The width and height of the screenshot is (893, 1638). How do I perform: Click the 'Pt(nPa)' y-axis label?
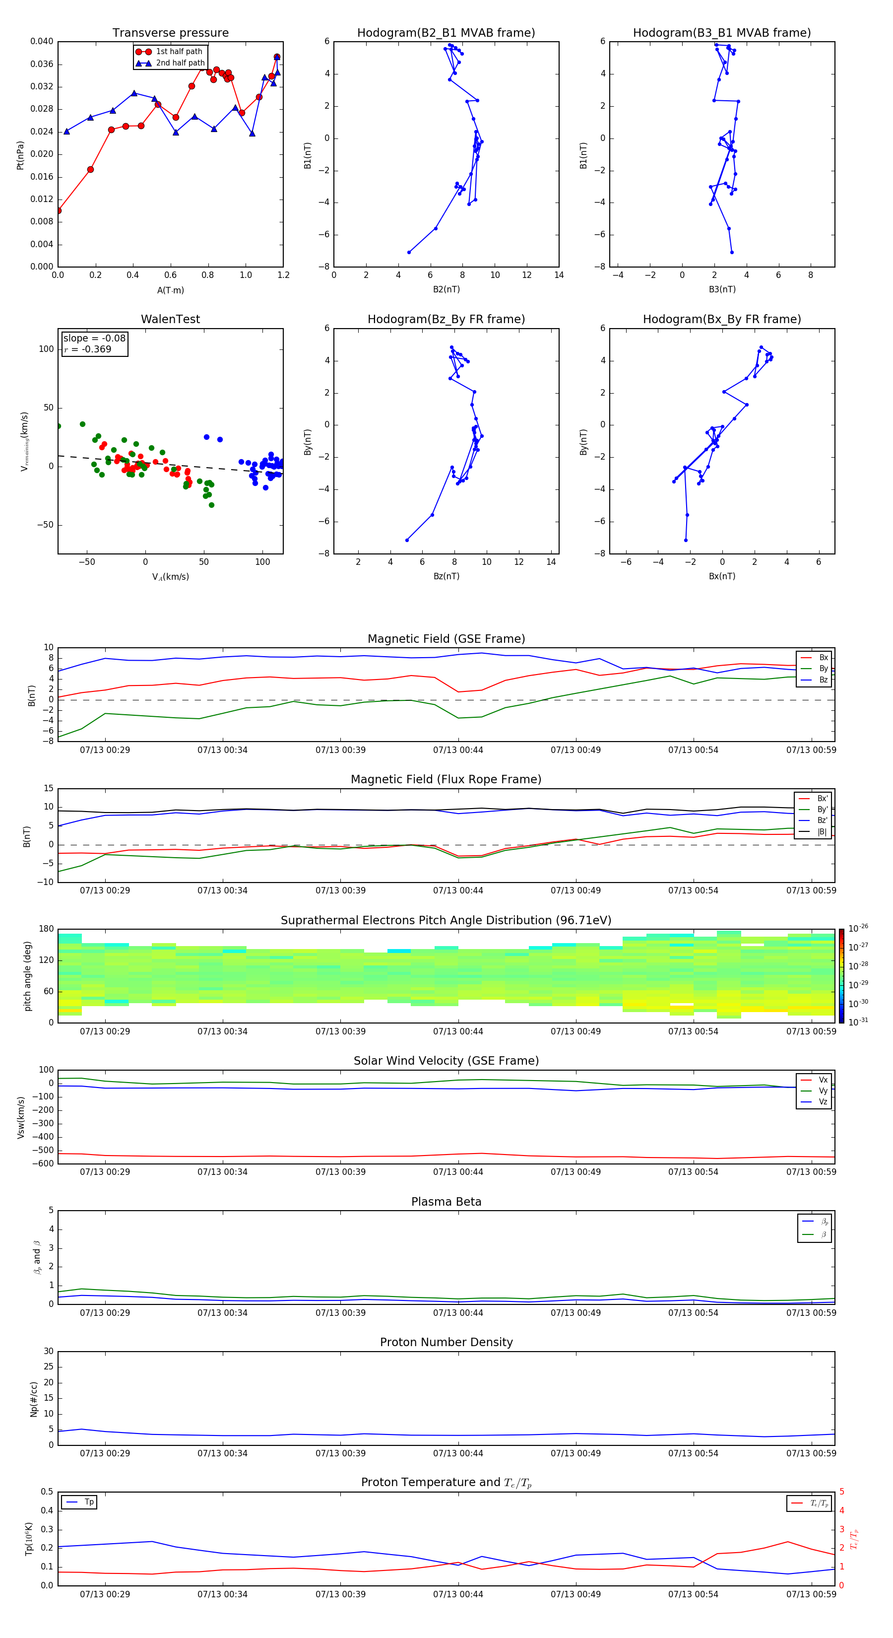[20, 155]
